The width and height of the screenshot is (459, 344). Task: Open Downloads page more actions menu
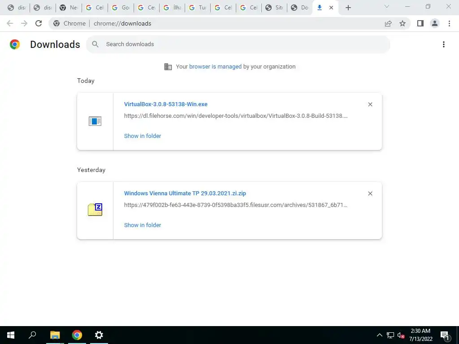[x=444, y=44]
